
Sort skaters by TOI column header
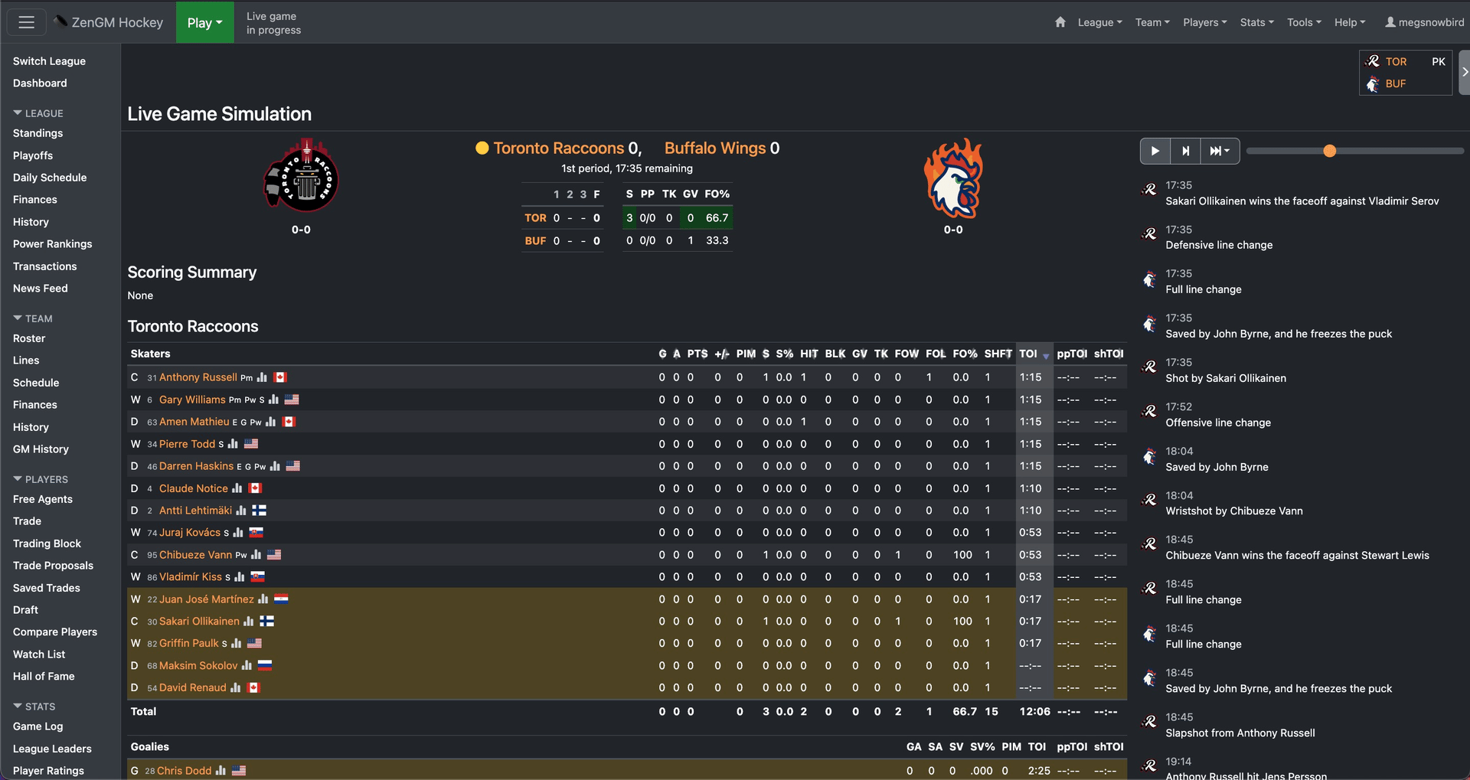pyautogui.click(x=1028, y=354)
